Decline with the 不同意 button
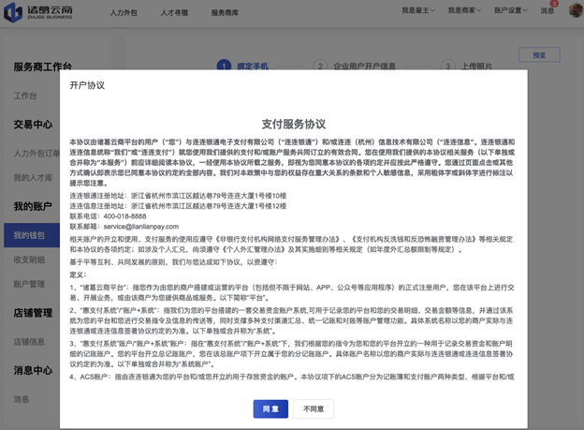 (x=314, y=409)
